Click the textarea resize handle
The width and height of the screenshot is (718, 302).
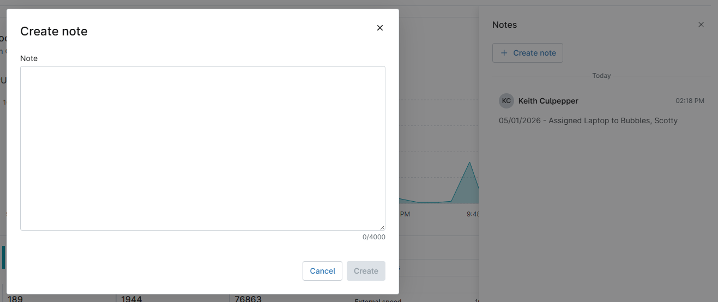[382, 227]
